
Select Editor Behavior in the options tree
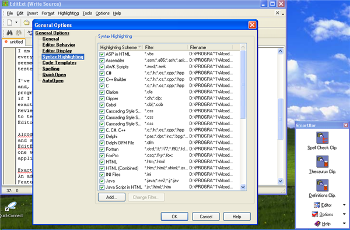coord(58,45)
